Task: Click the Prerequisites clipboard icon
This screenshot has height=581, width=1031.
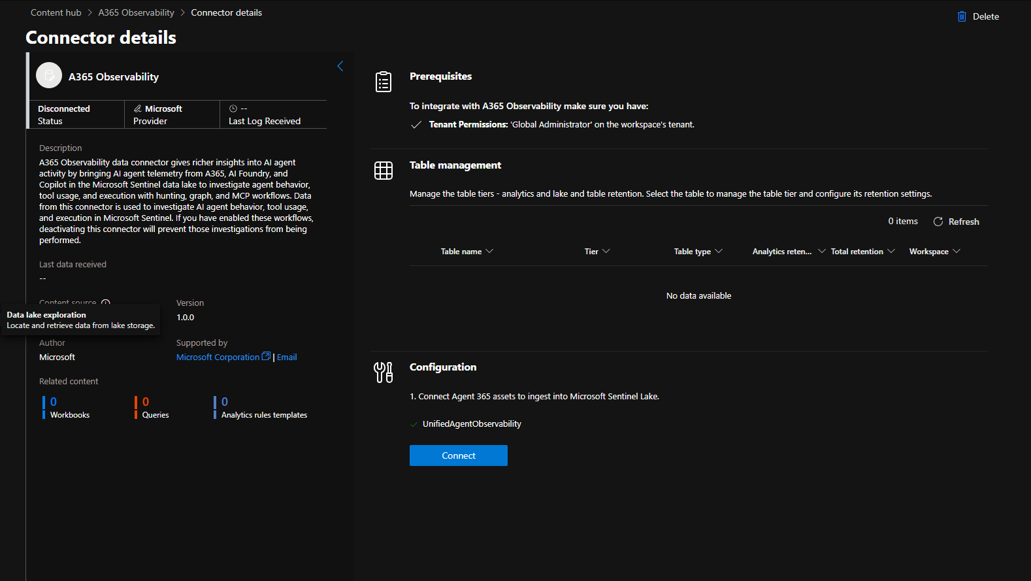Action: point(384,82)
